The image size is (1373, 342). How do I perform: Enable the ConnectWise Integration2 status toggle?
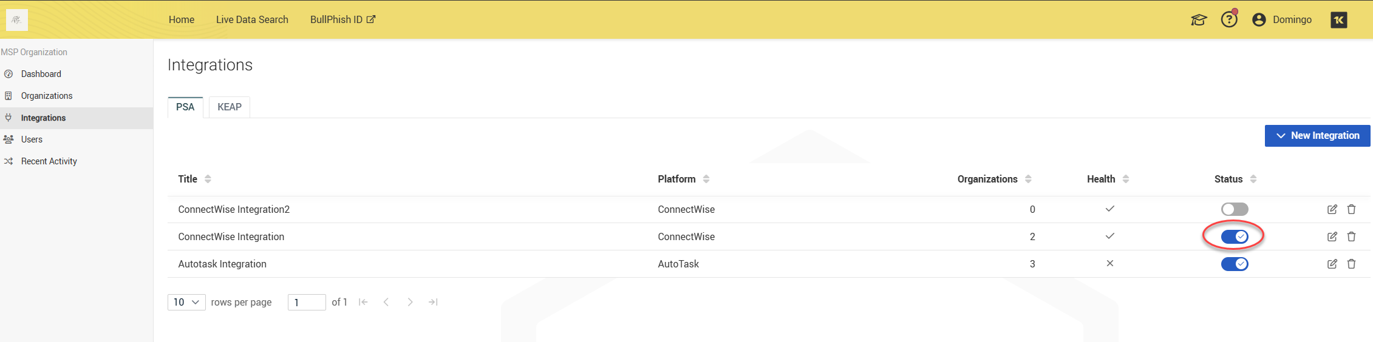coord(1234,209)
